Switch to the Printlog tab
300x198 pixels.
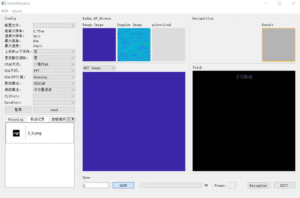coord(16,120)
